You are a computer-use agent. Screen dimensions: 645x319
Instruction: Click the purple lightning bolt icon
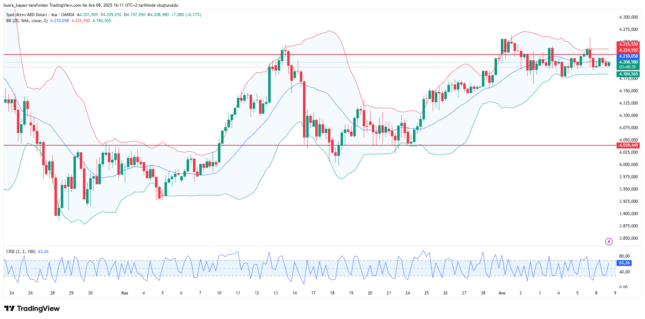[x=609, y=241]
